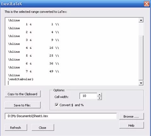Image resolution: width=151 pixels, height=136 pixels.
Task: Click the scrollbar track above the thumb
Action: pos(141,29)
